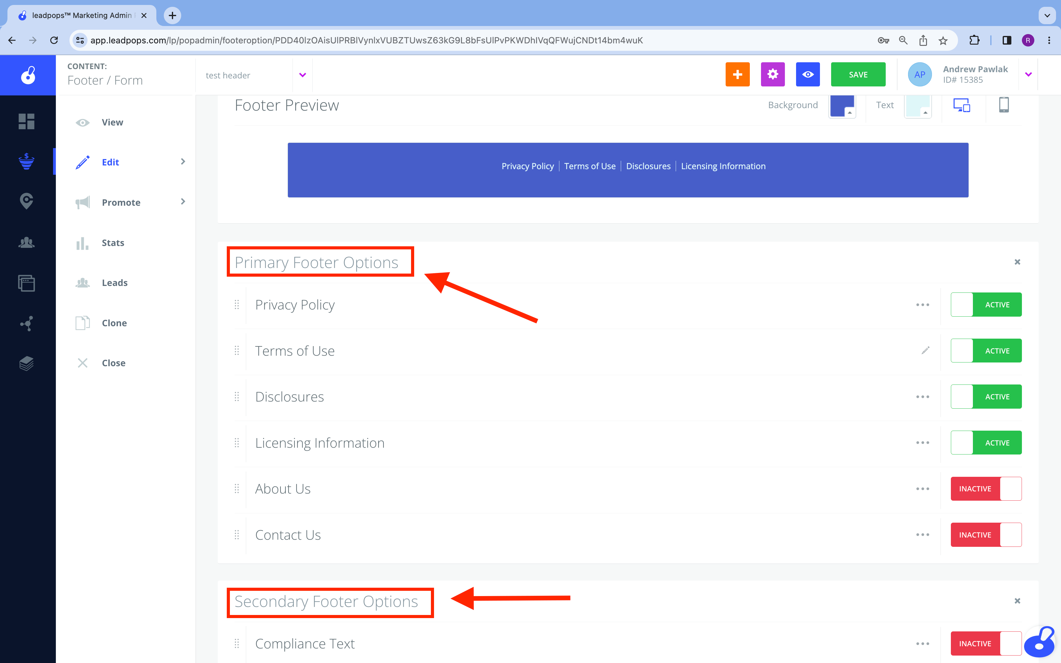Click the orange plus button in the top bar

click(x=737, y=75)
